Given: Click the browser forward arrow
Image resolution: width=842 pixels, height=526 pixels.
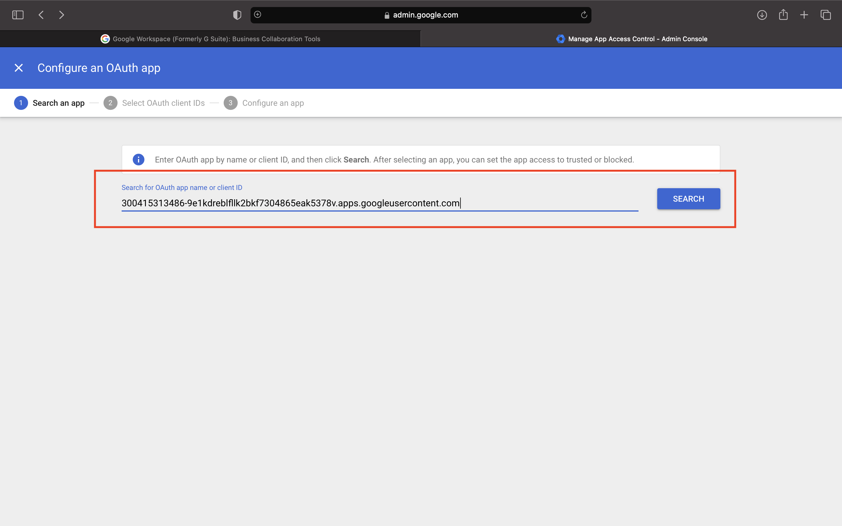Looking at the screenshot, I should click(x=62, y=15).
